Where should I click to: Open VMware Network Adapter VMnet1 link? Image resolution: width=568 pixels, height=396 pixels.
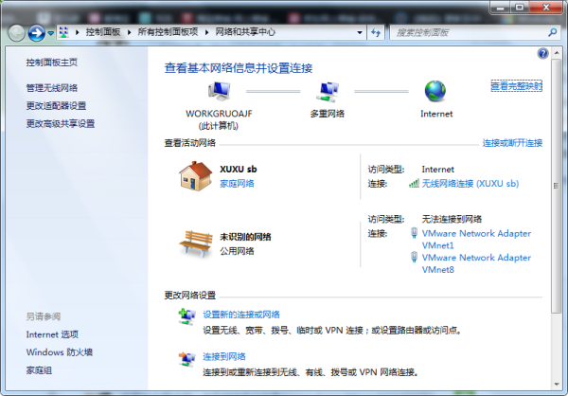(x=476, y=240)
